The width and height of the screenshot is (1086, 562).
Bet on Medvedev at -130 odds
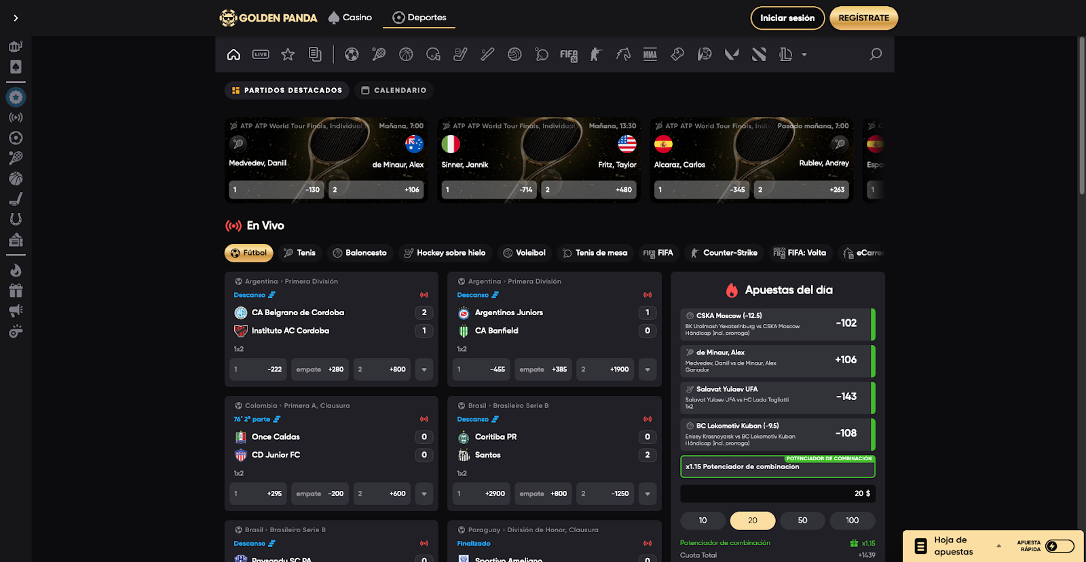click(x=276, y=190)
